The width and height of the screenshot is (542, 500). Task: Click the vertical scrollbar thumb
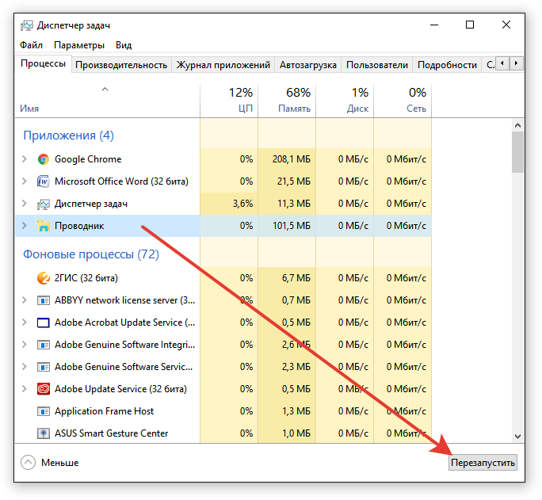pos(517,152)
